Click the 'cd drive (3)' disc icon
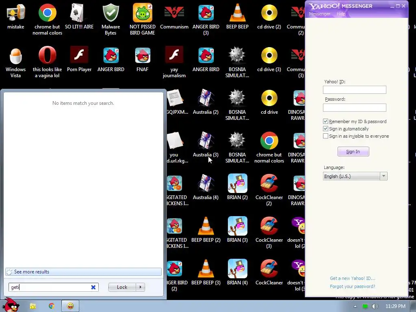Viewport: 416px width, 312px height. click(x=269, y=59)
